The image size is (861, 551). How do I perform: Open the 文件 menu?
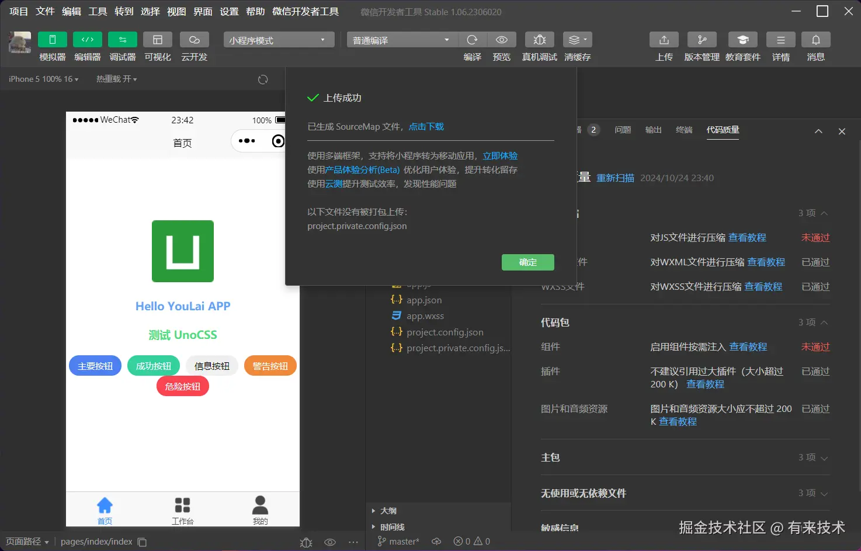[x=45, y=12]
